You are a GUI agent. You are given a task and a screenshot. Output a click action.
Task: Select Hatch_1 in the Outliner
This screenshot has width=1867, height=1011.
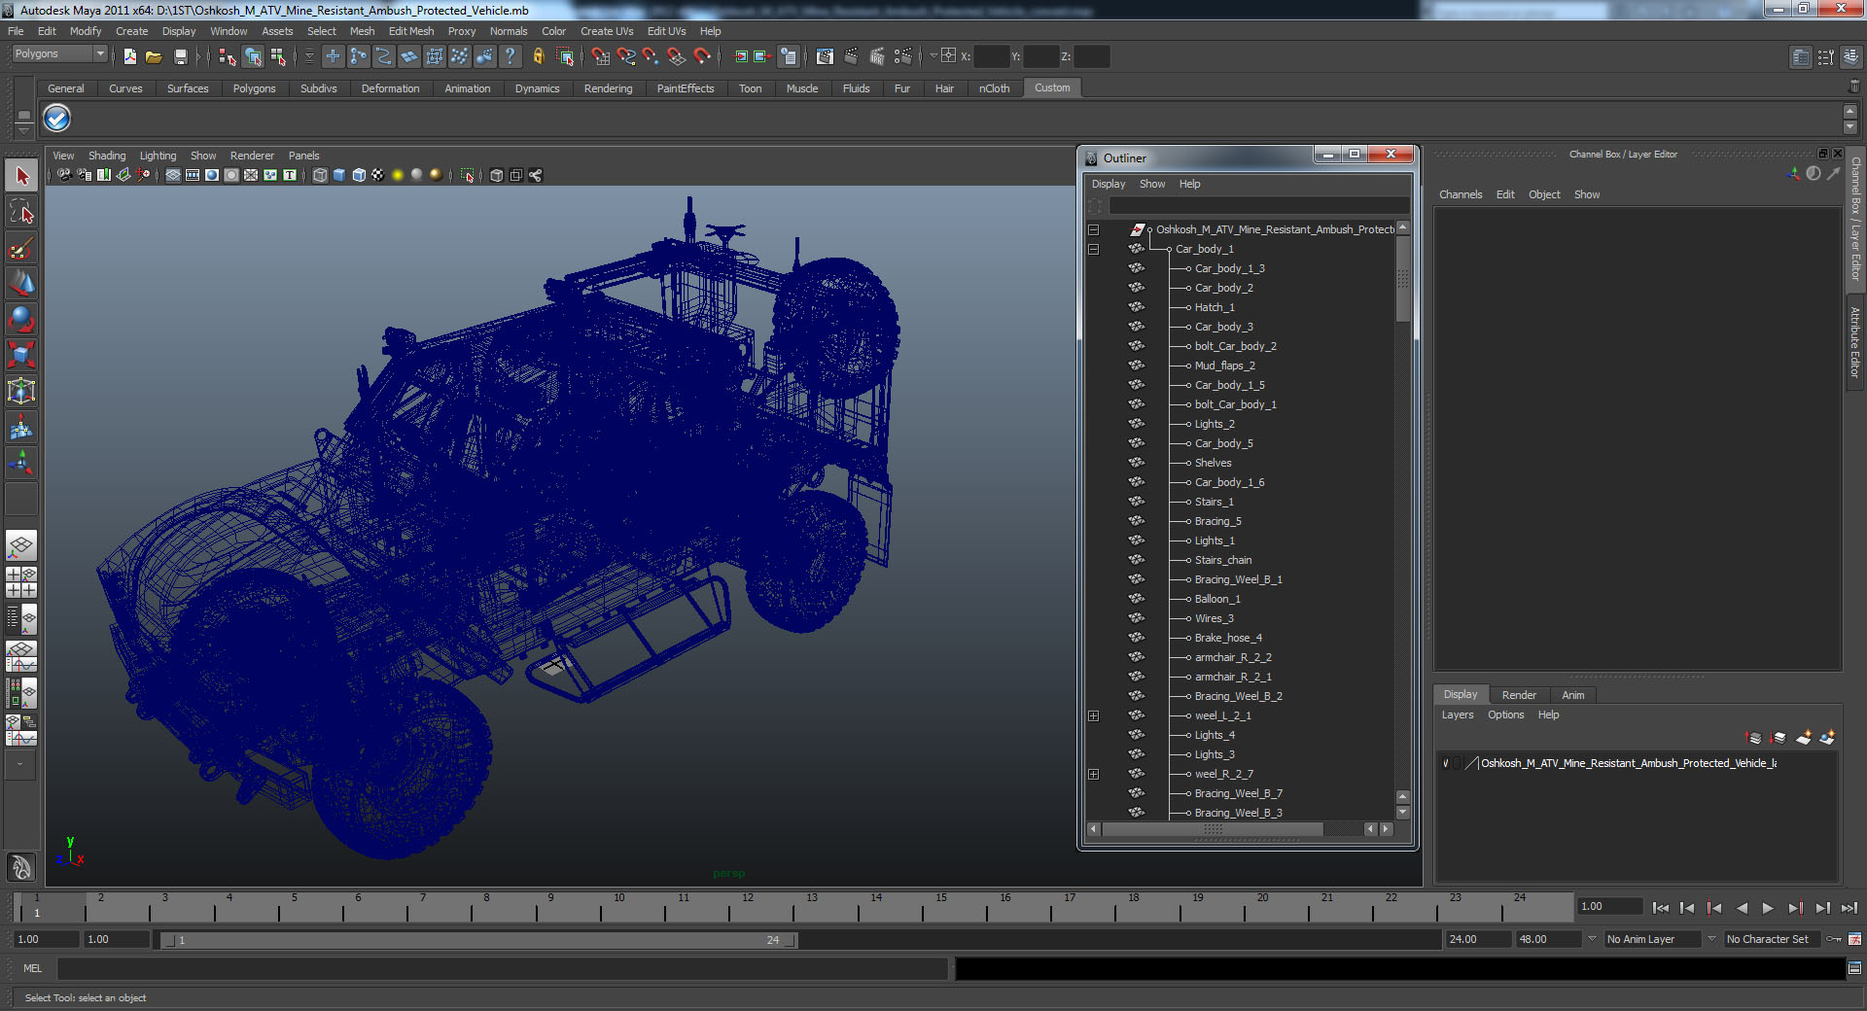1215,307
